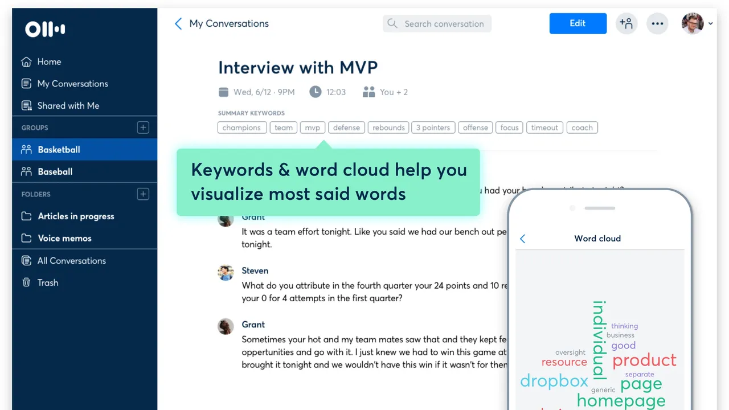Click the magnifier icon in search box

point(392,23)
